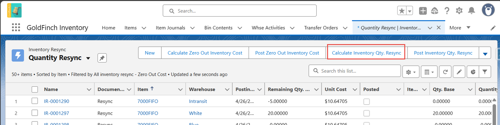
Task: Open Qty. Base column actions chevron
Action: [x=470, y=89]
